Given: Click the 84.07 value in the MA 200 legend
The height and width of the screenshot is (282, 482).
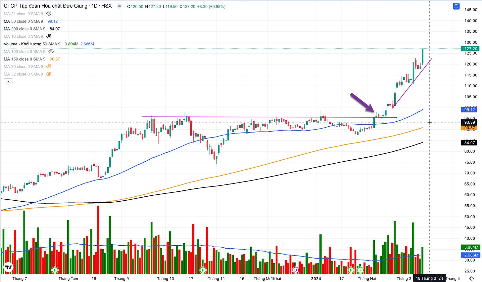Looking at the screenshot, I should (55, 29).
